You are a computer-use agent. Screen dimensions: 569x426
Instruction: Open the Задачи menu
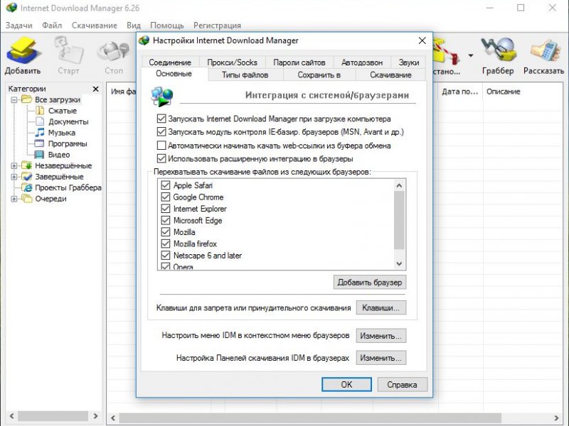pos(19,26)
